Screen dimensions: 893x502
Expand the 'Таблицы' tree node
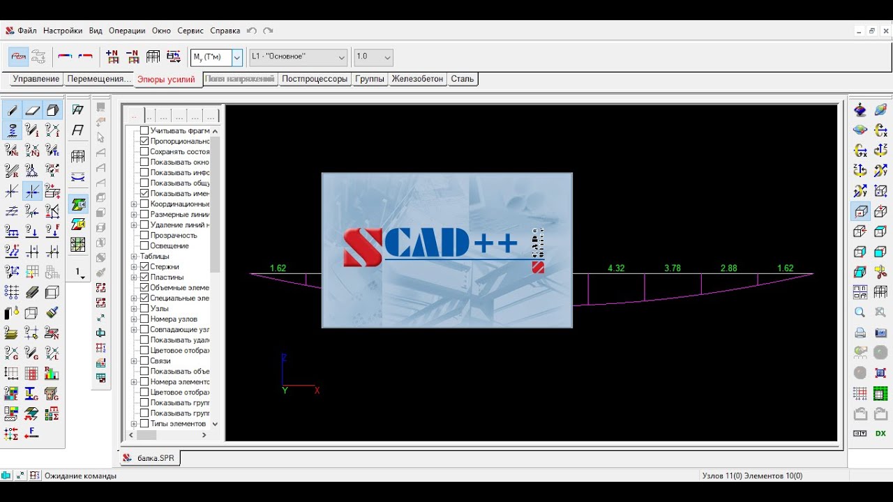(134, 256)
